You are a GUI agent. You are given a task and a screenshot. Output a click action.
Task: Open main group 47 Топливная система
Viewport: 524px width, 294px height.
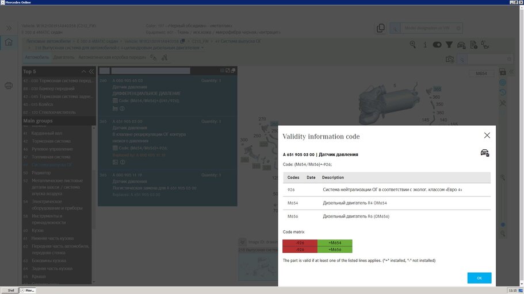[x=47, y=157]
